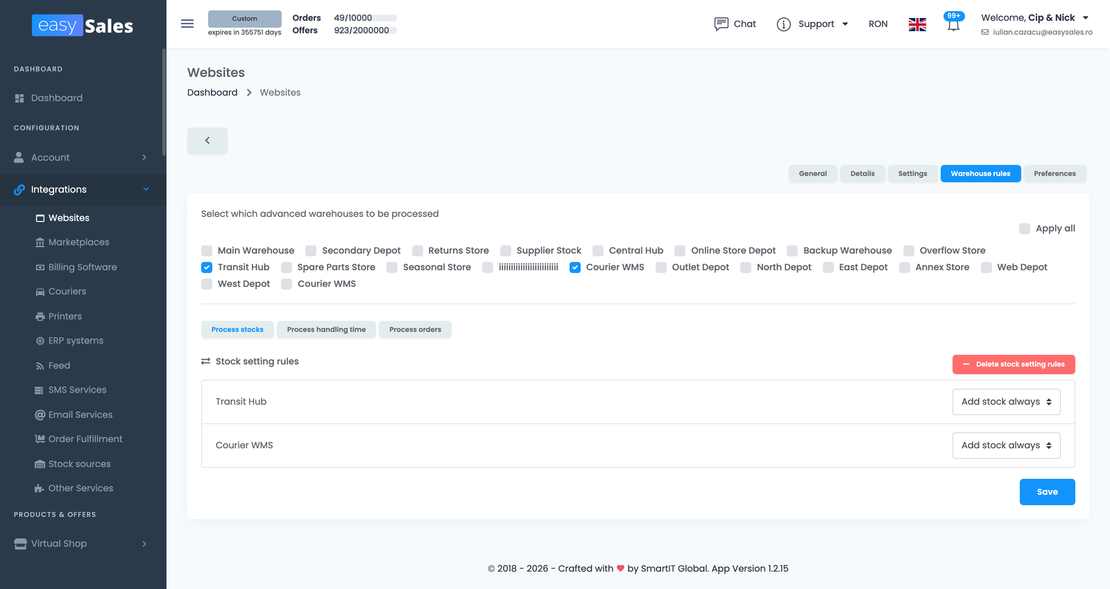
Task: Select the Returns Store checkbox
Action: [418, 251]
